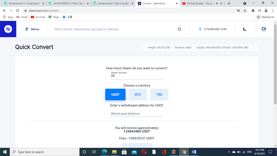Select BTC currency

click(x=138, y=94)
